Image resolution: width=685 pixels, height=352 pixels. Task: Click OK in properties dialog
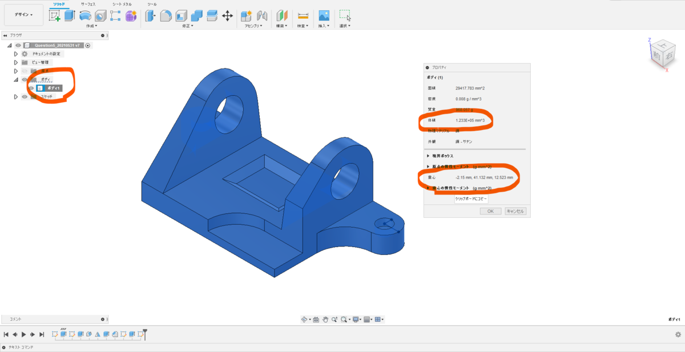tap(490, 211)
